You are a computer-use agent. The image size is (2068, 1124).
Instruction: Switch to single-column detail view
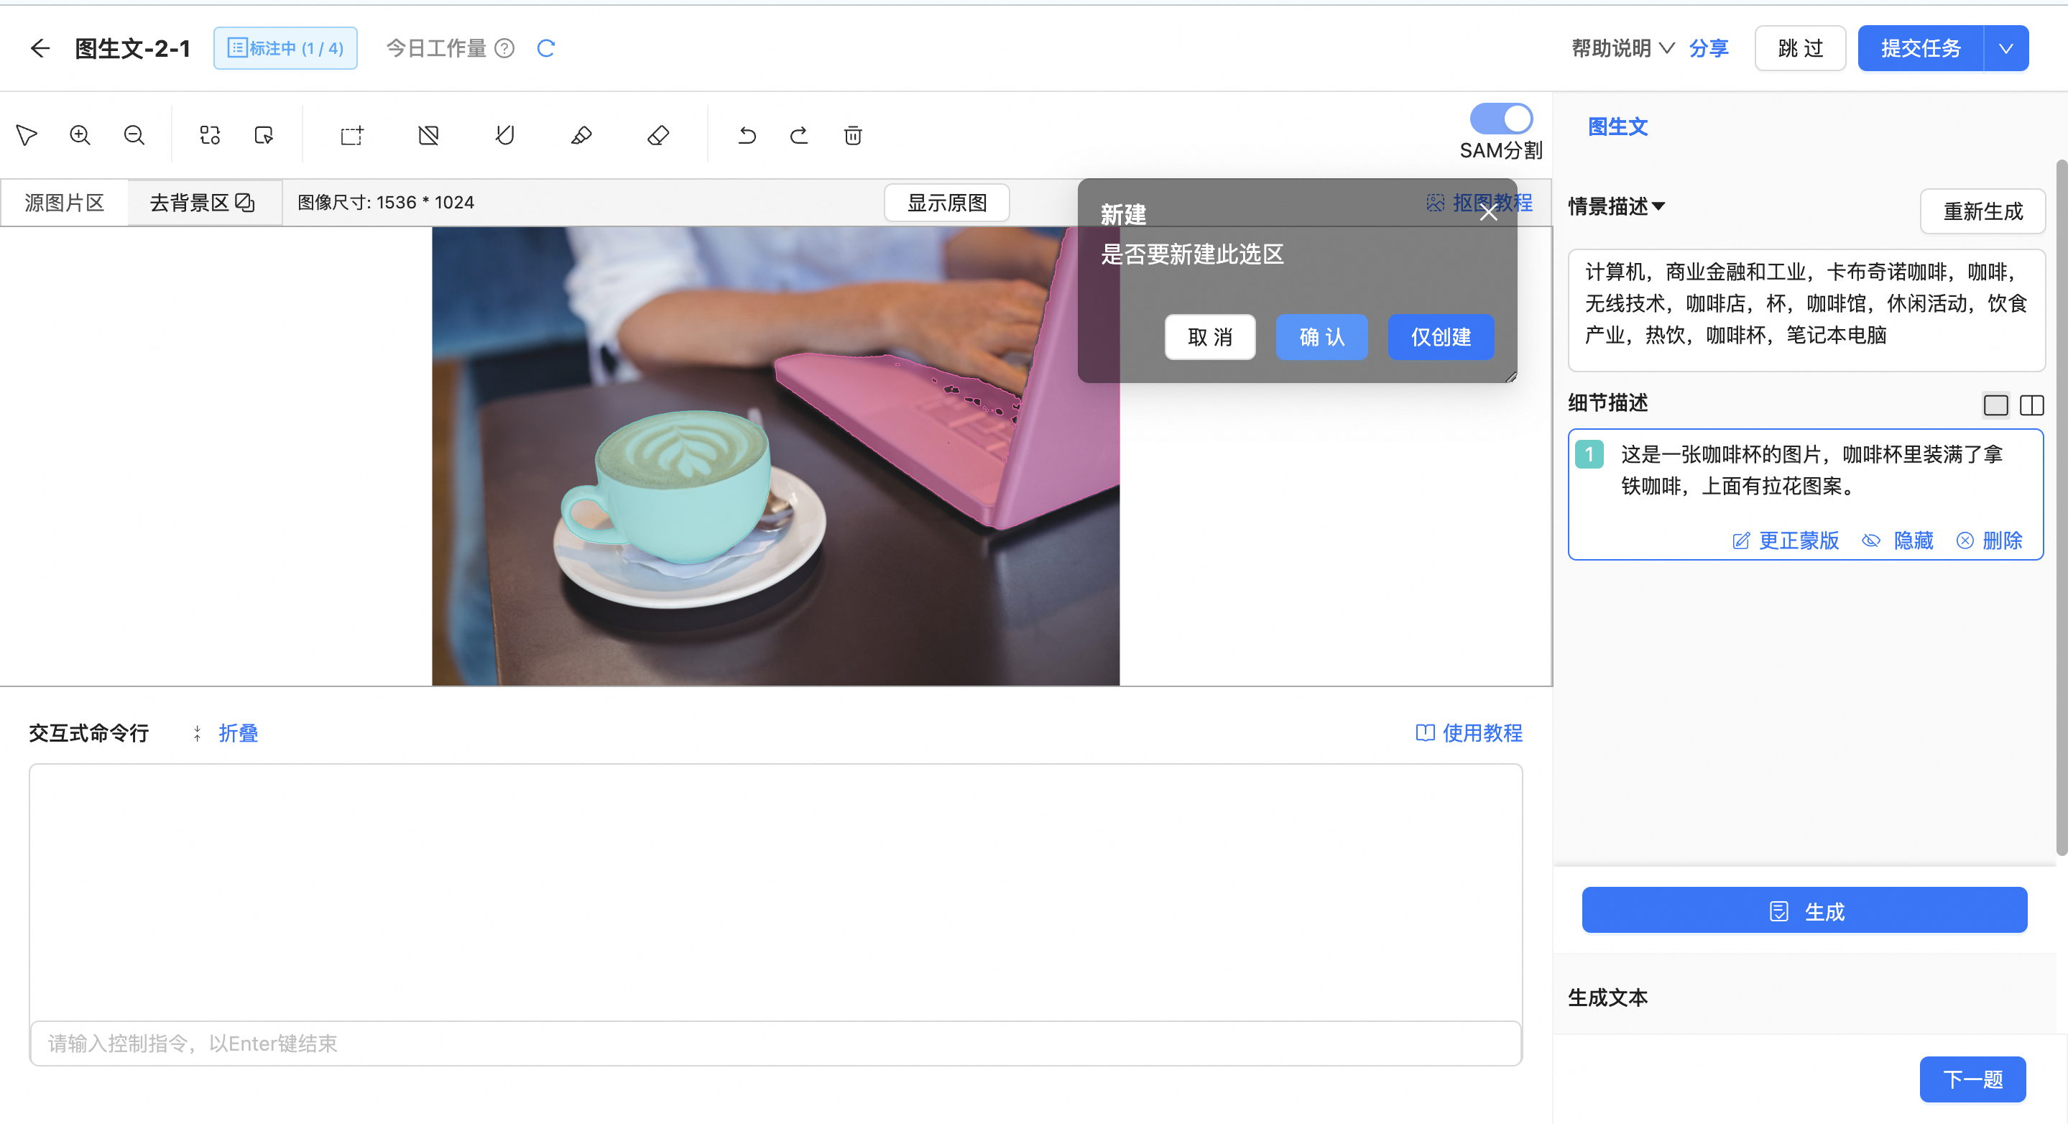(1995, 405)
